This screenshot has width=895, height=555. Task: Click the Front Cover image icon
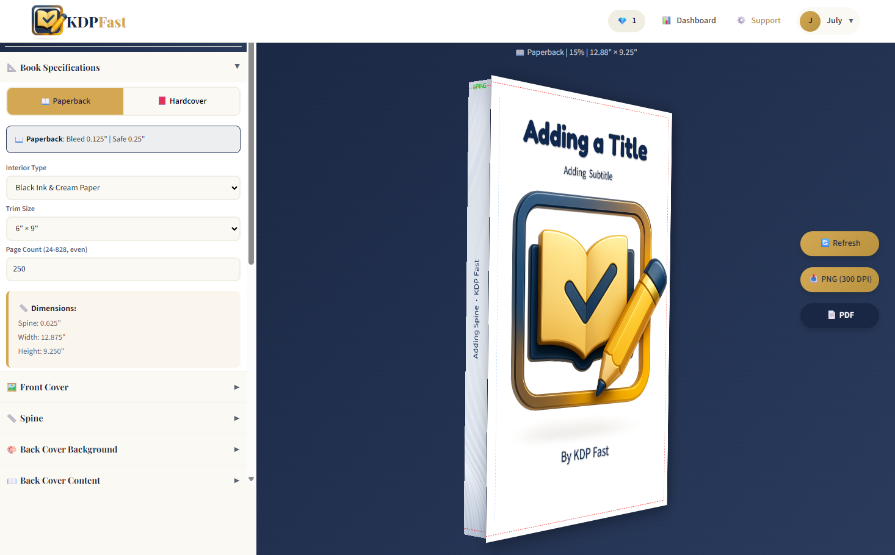click(12, 387)
